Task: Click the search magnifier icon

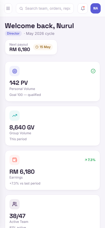Action: point(21,9)
